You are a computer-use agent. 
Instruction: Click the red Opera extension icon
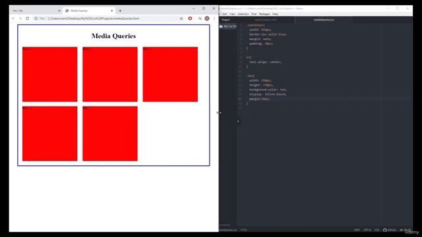[190, 18]
